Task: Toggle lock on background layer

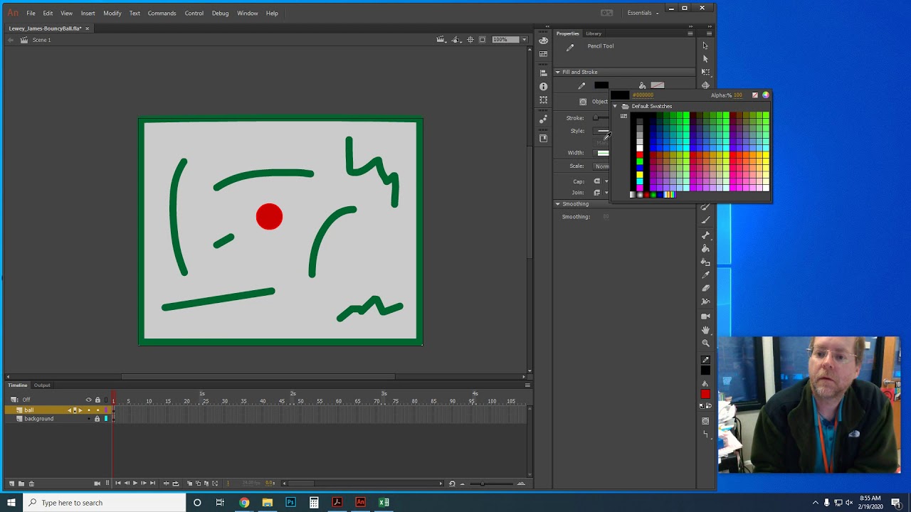Action: (98, 419)
